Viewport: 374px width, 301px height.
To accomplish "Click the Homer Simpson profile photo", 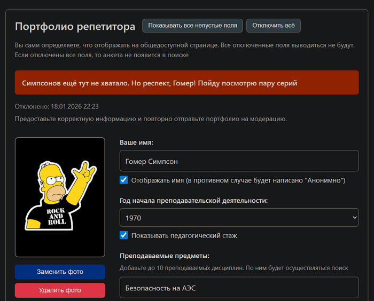I will point(60,197).
